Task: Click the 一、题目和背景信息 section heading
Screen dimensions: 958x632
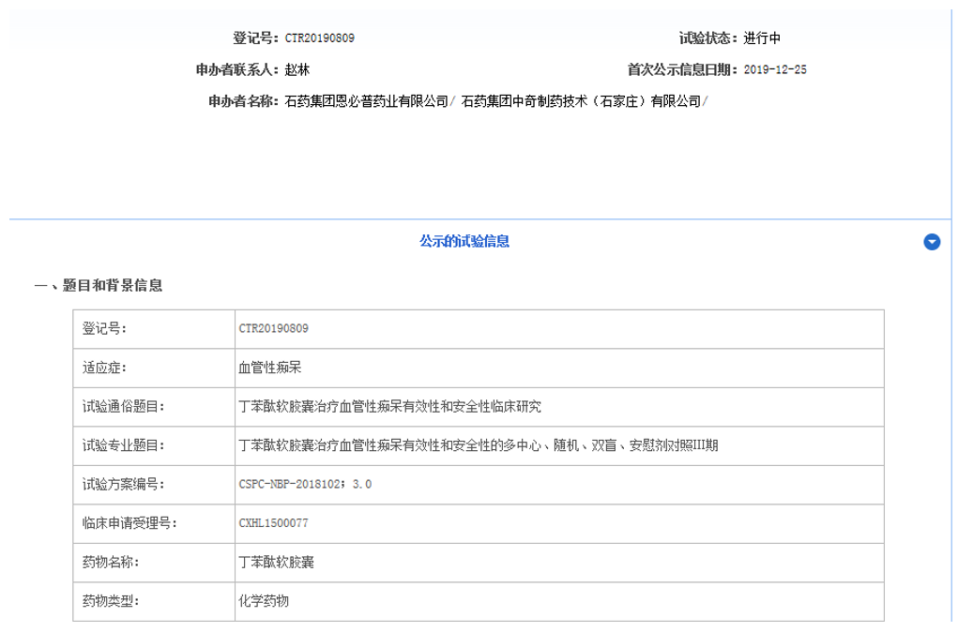Action: point(99,286)
